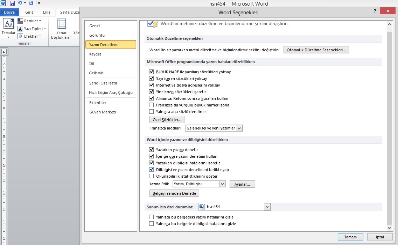
Task: Open Özel Sözlükler dialog
Action: (x=167, y=120)
